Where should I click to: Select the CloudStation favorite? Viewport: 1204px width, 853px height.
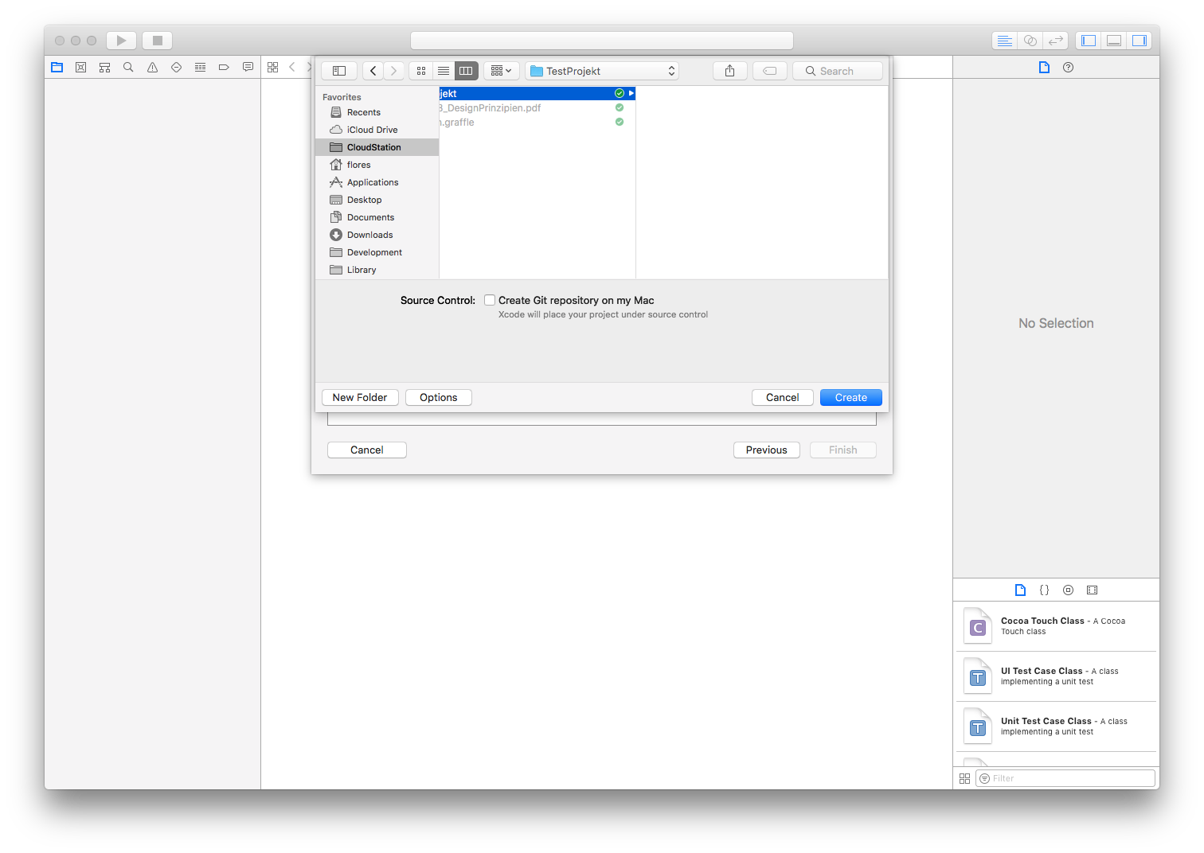[x=373, y=146]
